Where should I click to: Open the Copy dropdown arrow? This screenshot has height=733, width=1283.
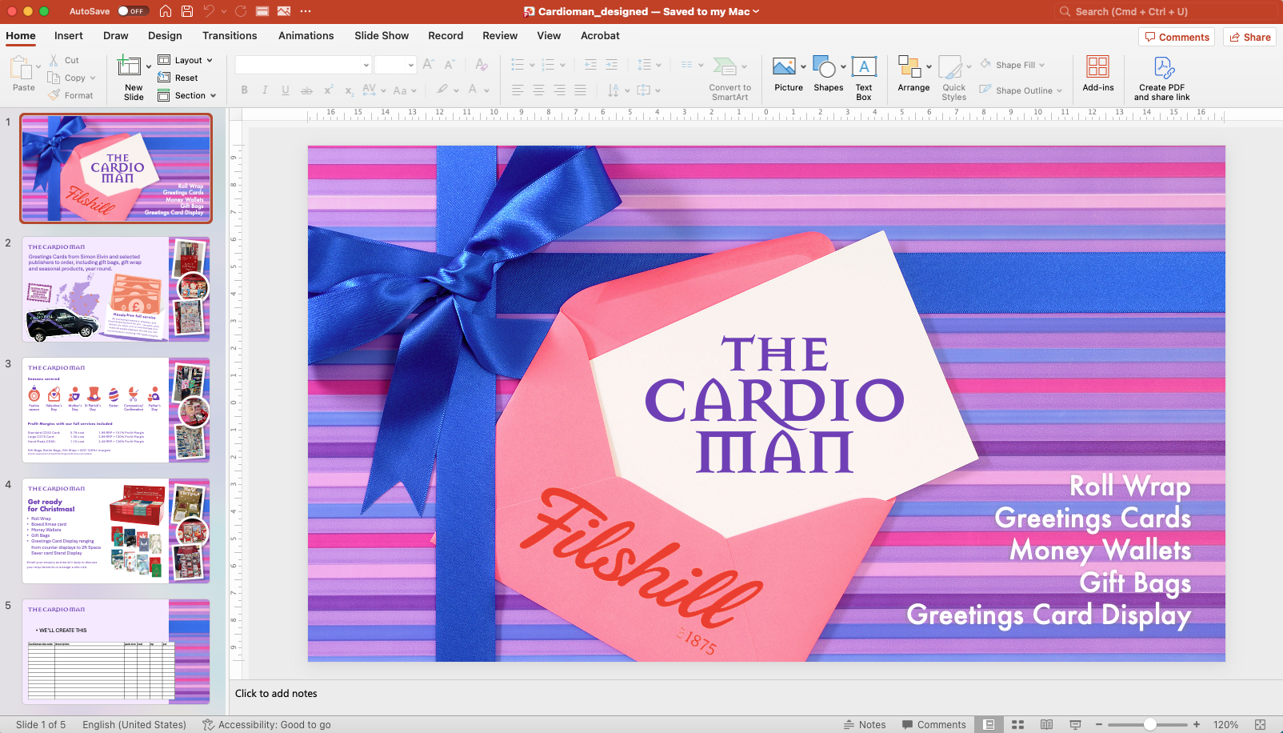(93, 78)
